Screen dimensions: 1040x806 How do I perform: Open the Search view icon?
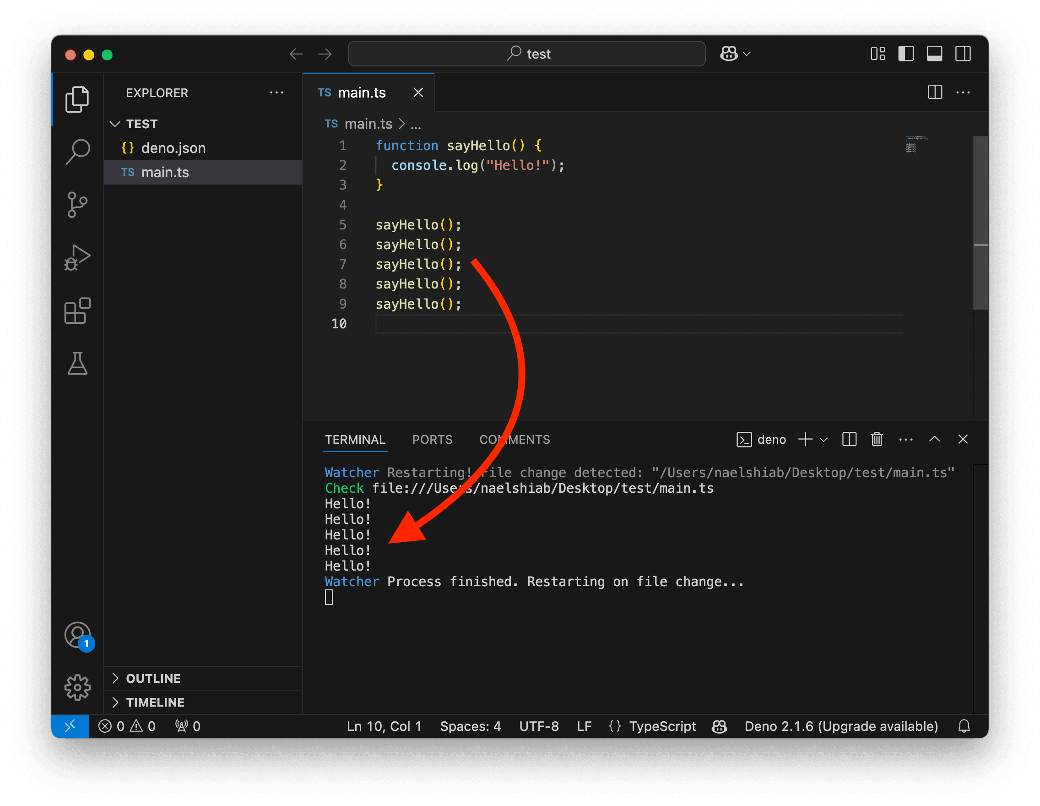77,152
